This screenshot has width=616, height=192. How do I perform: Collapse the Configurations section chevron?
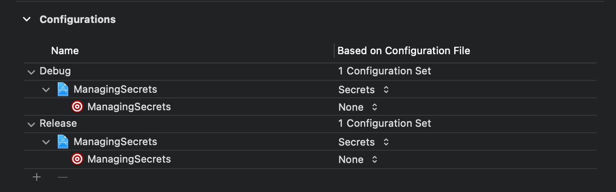coord(27,19)
